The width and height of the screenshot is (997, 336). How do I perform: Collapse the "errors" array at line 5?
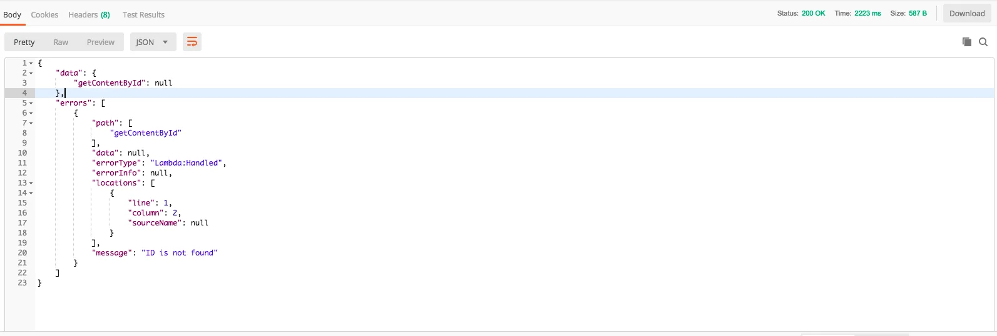click(x=31, y=103)
